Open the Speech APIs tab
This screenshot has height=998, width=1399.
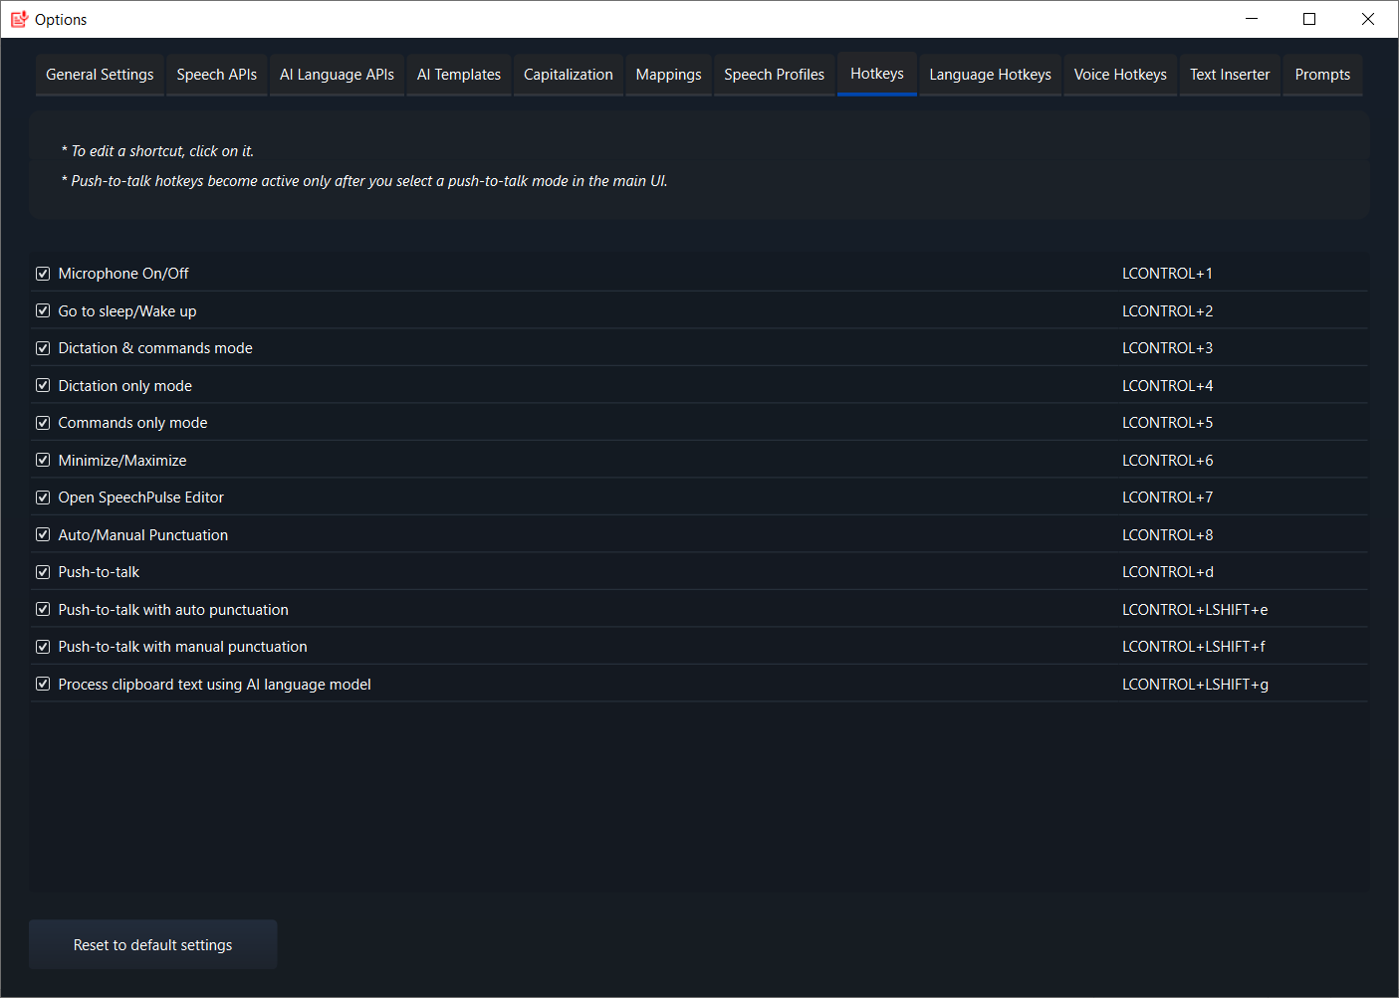pyautogui.click(x=216, y=75)
